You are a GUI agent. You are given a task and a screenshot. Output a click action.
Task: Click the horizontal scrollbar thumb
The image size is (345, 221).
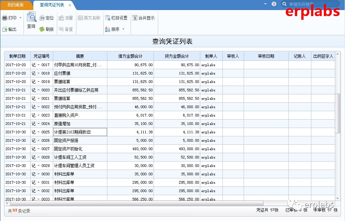click(136, 203)
